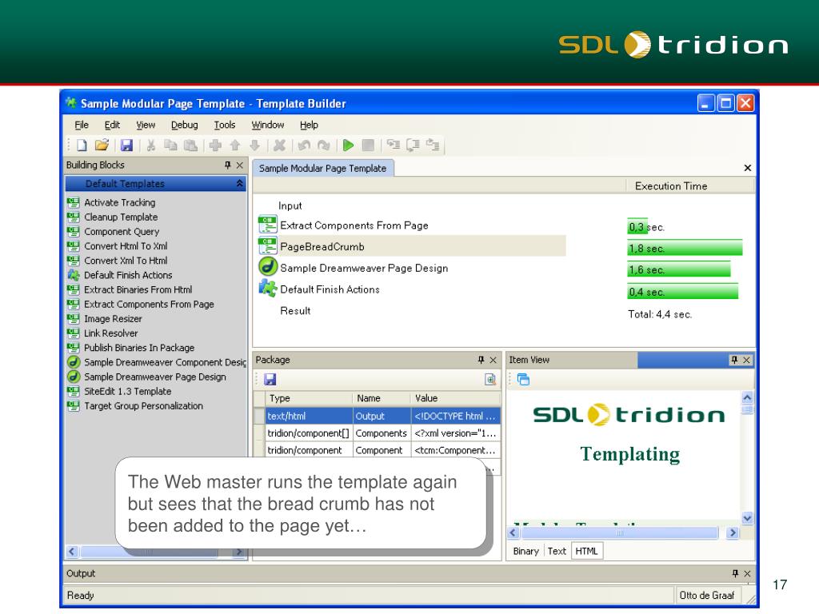The width and height of the screenshot is (819, 614).
Task: Open the Edit menu
Action: [x=112, y=125]
